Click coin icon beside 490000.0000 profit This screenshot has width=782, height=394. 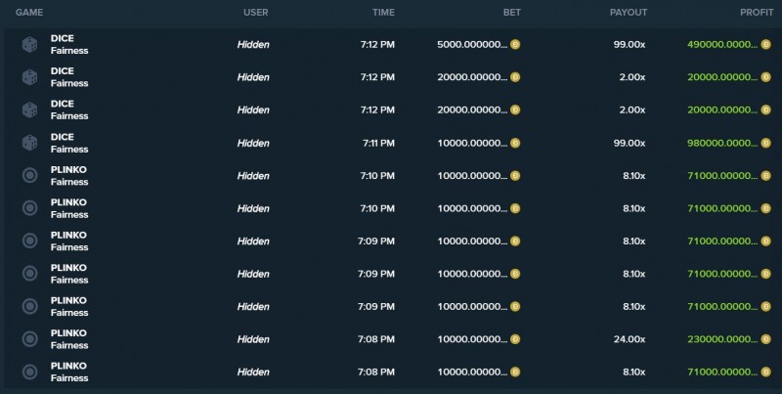click(766, 44)
